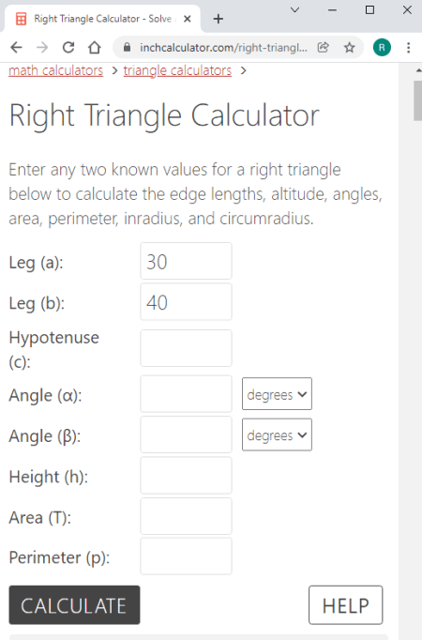The height and width of the screenshot is (640, 422).
Task: Reload the page with refresh icon
Action: coord(68,48)
